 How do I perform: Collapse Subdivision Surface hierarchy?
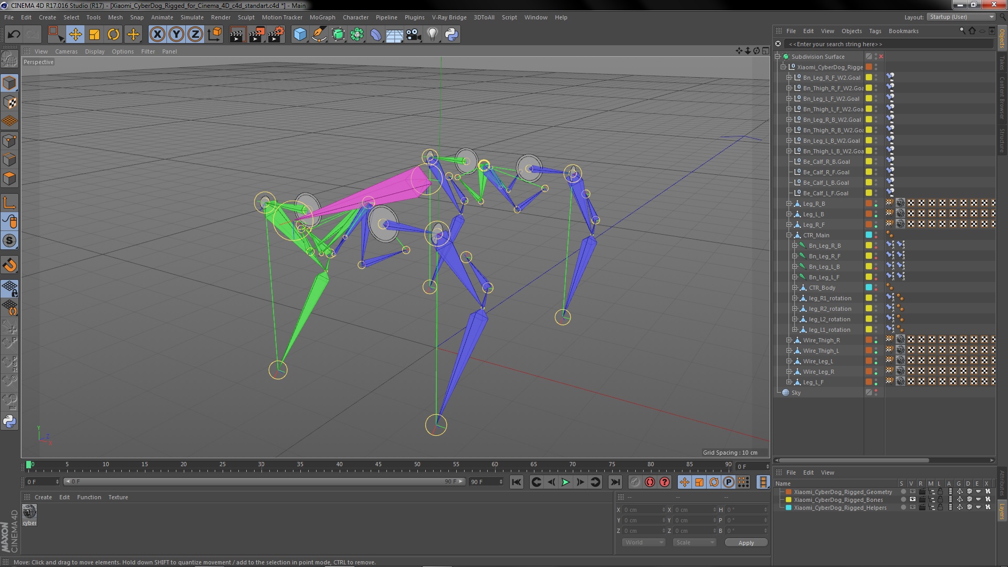click(x=778, y=57)
